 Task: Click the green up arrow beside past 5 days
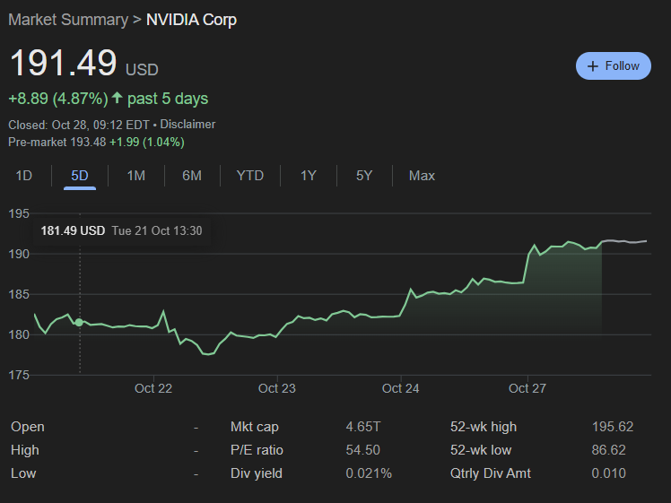pyautogui.click(x=117, y=97)
